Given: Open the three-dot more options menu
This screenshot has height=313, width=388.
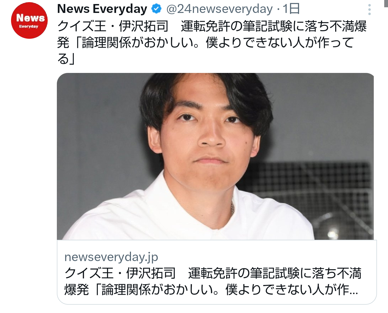Looking at the screenshot, I should click(369, 10).
